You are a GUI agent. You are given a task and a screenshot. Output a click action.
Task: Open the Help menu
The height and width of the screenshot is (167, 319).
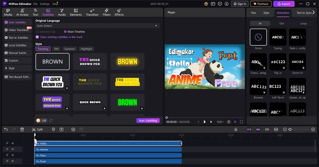pyautogui.click(x=55, y=4)
